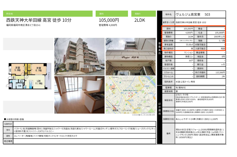Click the 高宮駅 station label on map
This screenshot has width=237, height=157.
tap(113, 111)
